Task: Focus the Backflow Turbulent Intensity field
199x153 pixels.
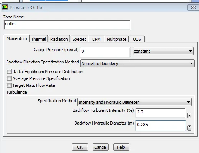Action: tap(161, 113)
